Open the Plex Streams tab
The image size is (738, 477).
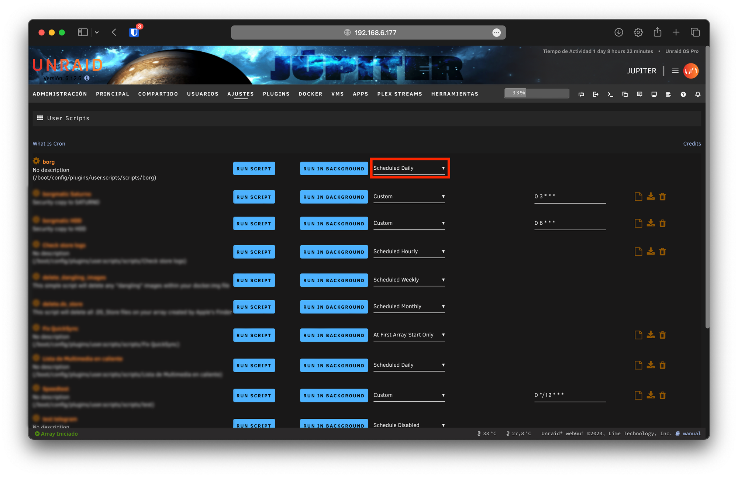[x=400, y=94]
